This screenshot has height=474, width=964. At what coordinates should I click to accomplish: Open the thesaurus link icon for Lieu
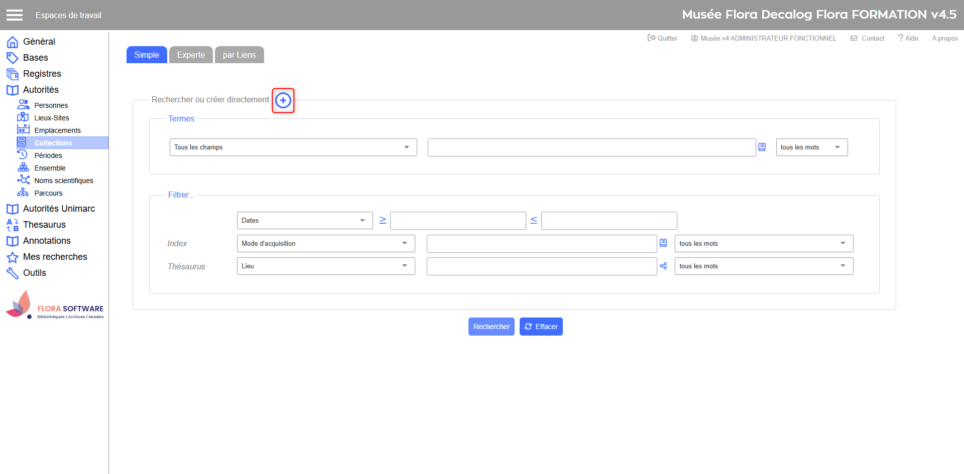pos(663,266)
